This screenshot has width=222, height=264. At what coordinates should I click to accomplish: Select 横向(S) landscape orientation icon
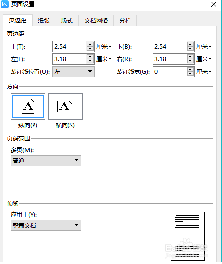(65, 106)
